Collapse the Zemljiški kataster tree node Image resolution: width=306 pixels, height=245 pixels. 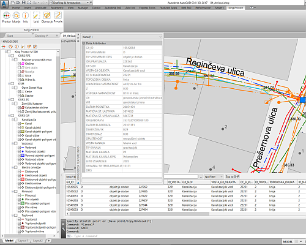pyautogui.click(x=13, y=104)
